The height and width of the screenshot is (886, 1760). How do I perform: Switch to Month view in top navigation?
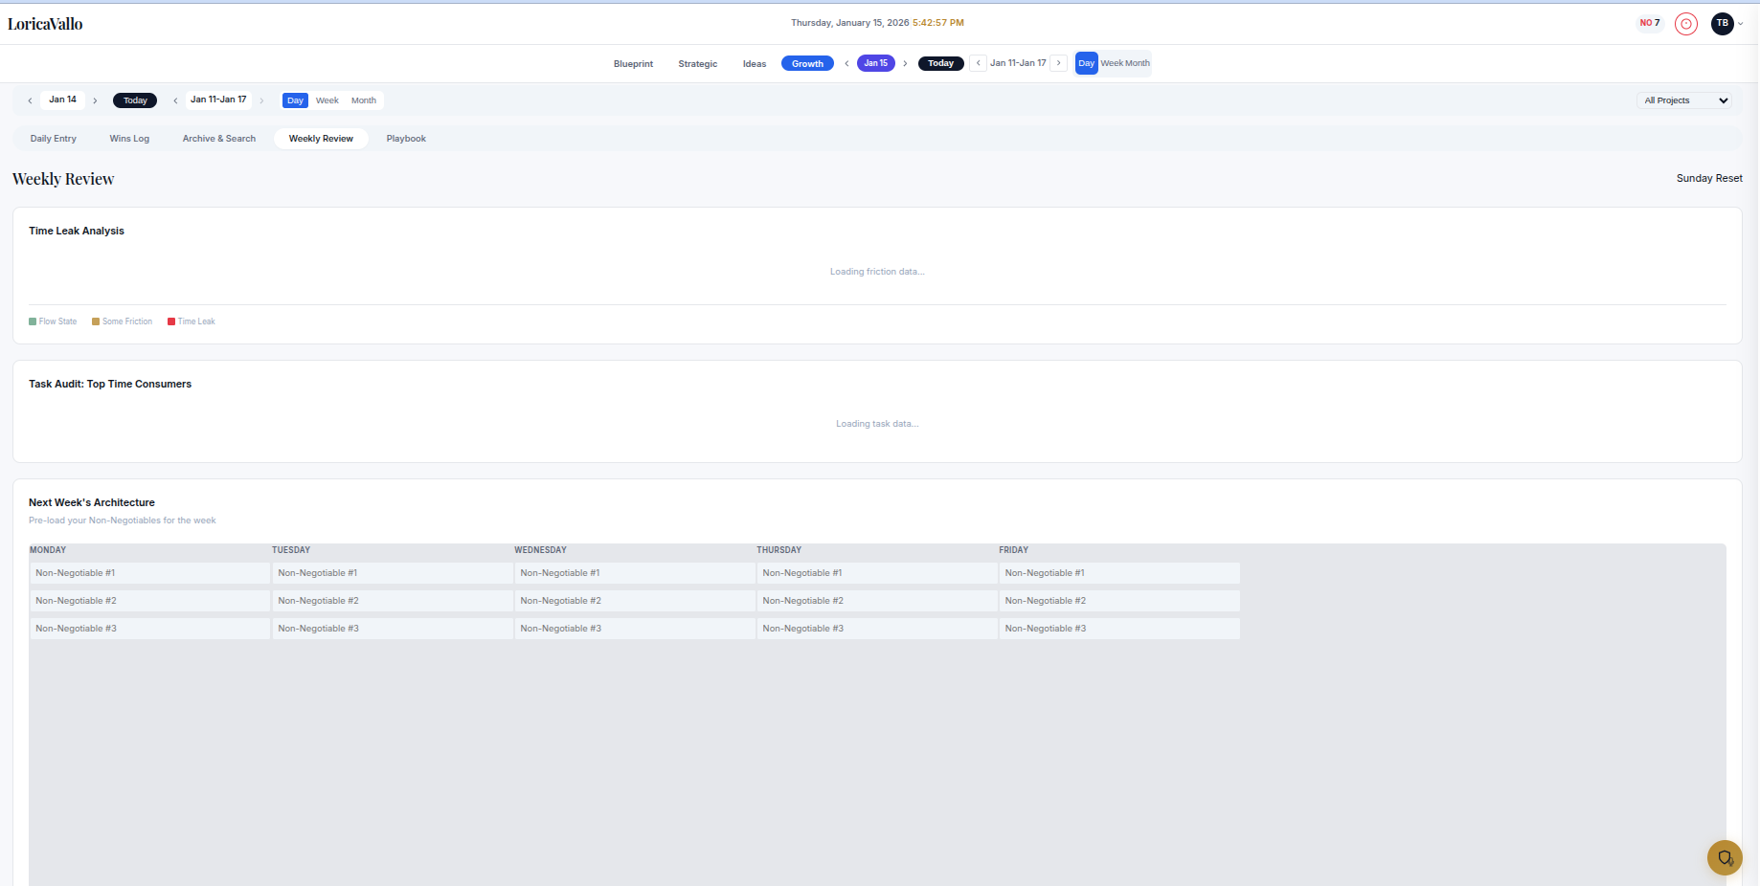(x=1139, y=63)
